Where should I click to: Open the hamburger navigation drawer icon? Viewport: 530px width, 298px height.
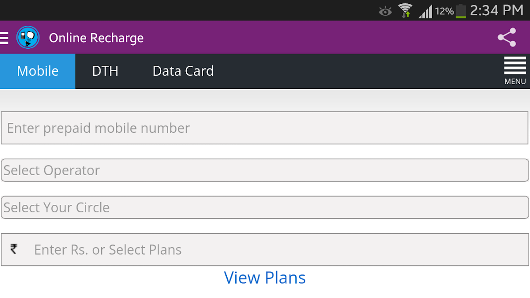point(4,38)
